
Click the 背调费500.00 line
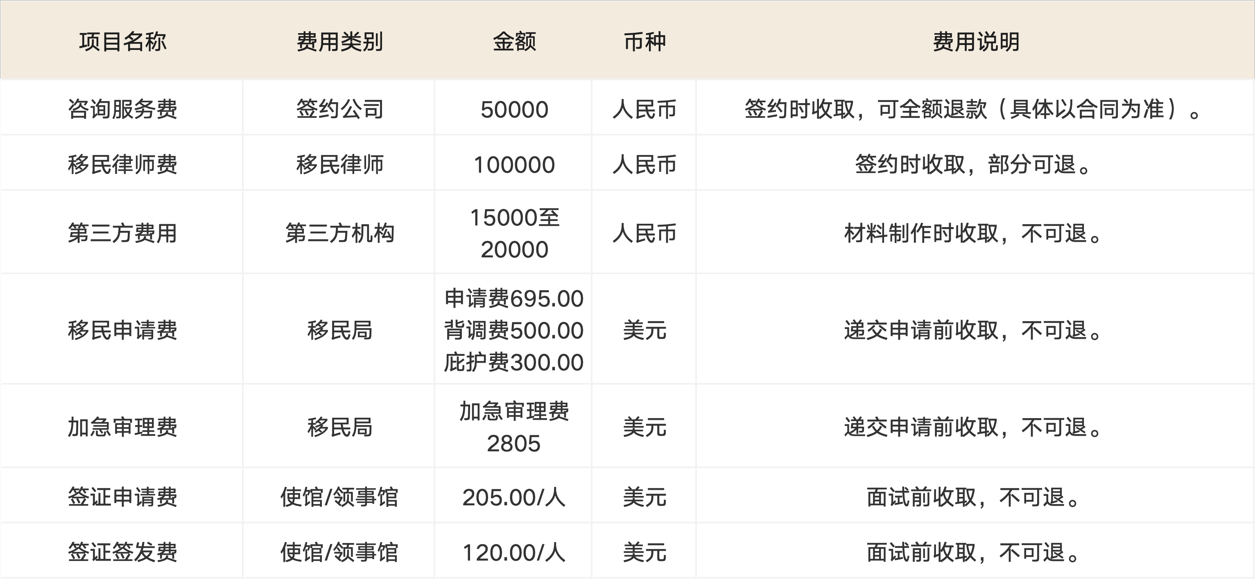tap(513, 331)
